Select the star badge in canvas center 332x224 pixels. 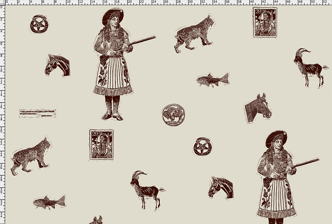click(203, 147)
